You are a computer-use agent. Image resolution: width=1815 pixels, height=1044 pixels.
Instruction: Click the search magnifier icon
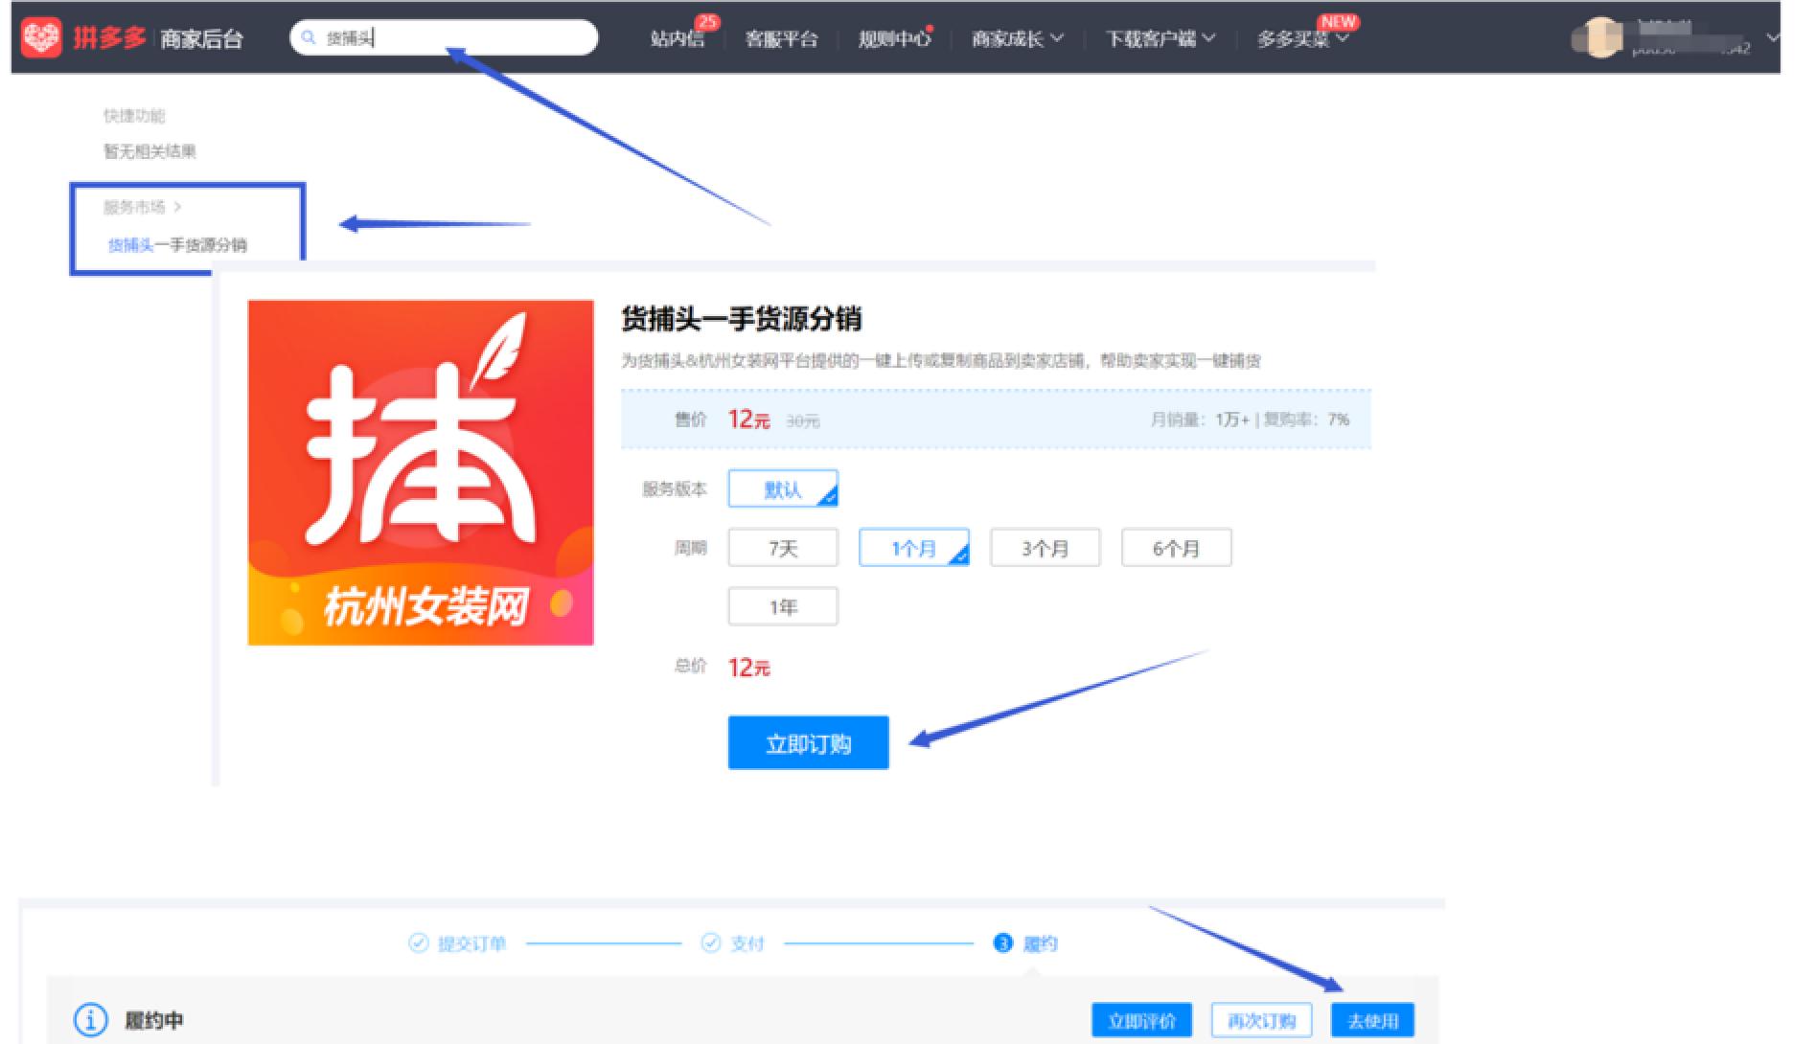309,38
